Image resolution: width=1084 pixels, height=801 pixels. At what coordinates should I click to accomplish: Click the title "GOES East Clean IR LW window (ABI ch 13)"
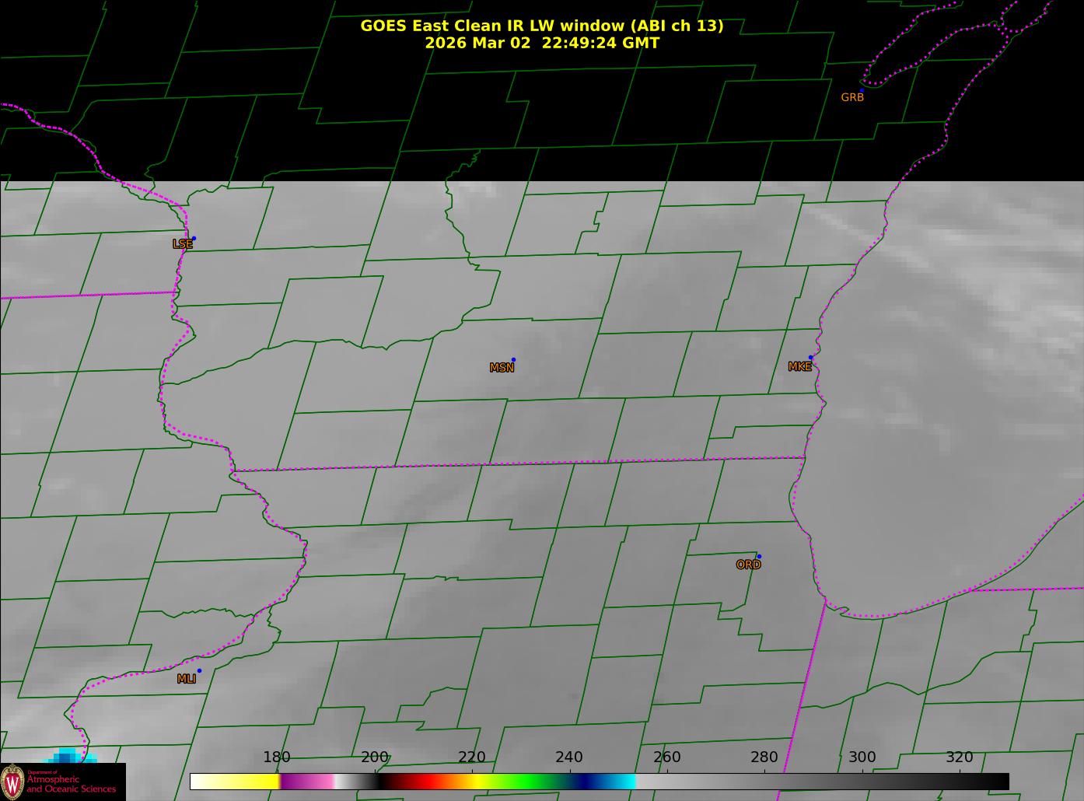pyautogui.click(x=542, y=26)
